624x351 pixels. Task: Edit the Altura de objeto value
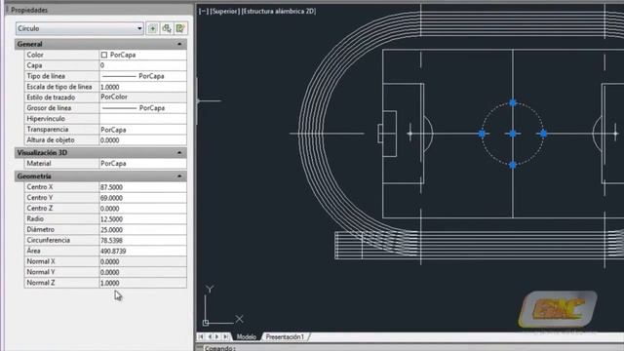[142, 140]
